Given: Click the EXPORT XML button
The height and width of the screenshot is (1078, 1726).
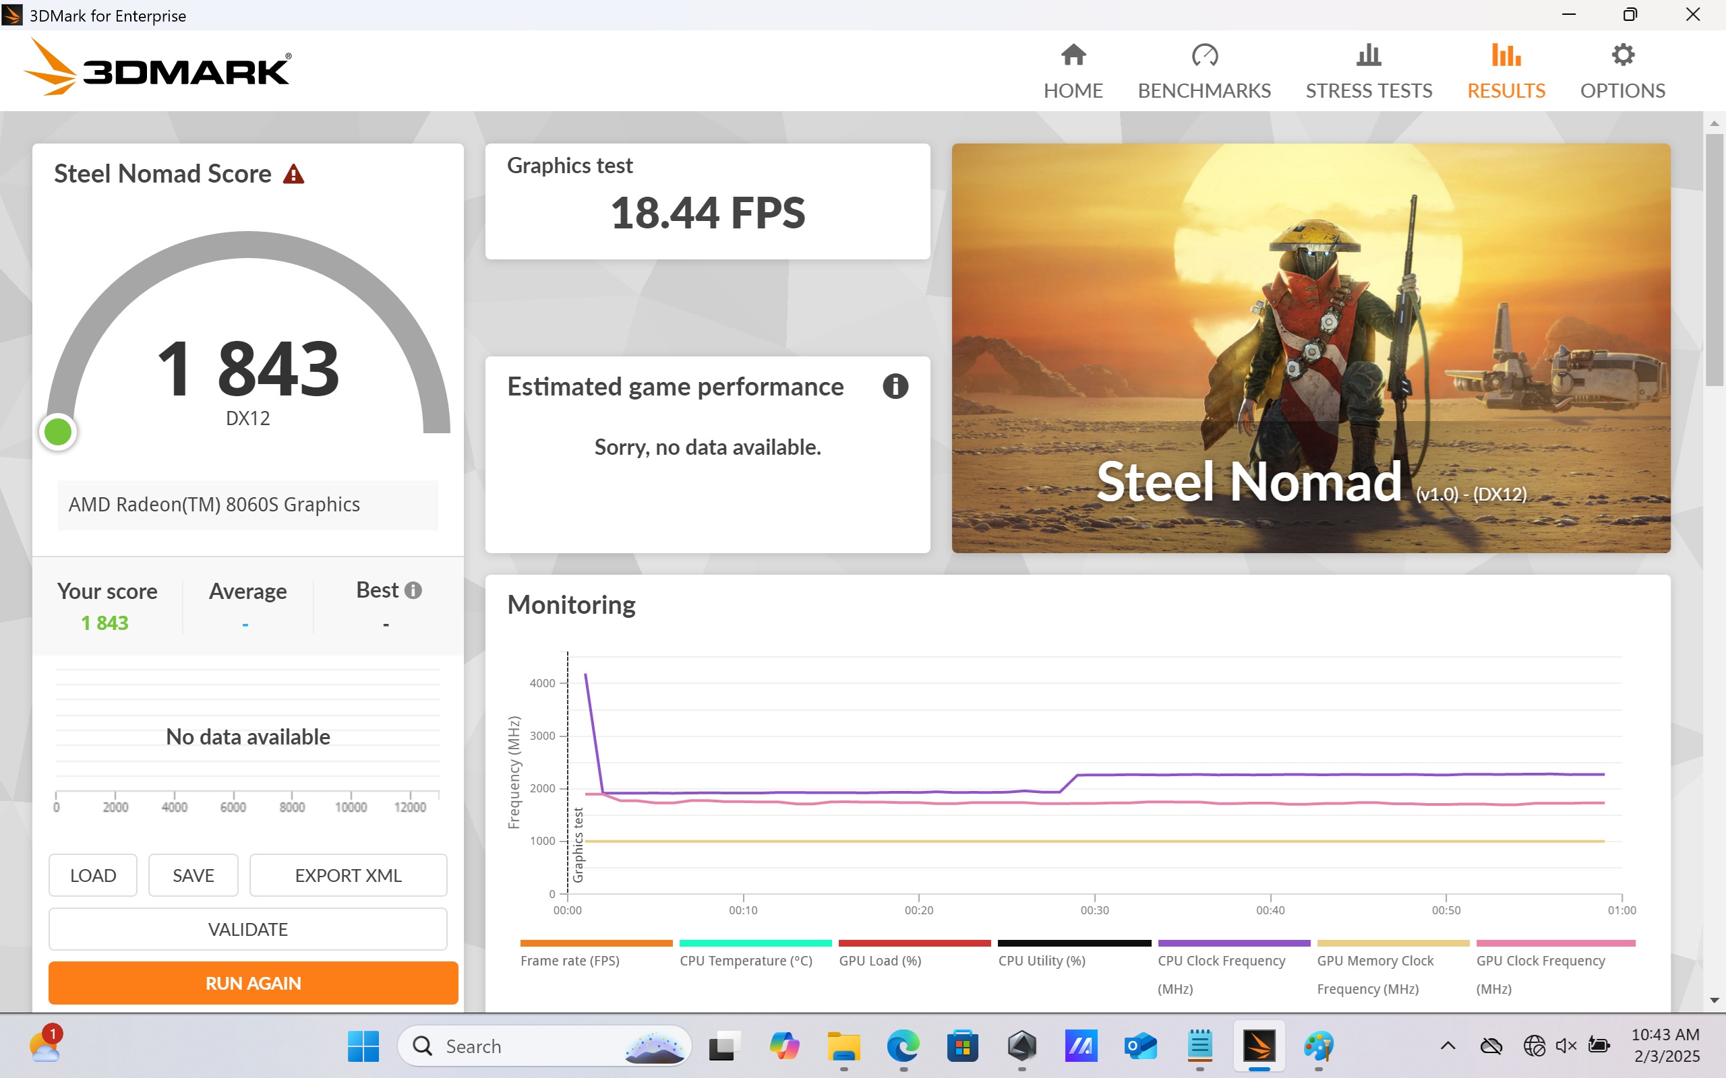Looking at the screenshot, I should click(x=348, y=875).
